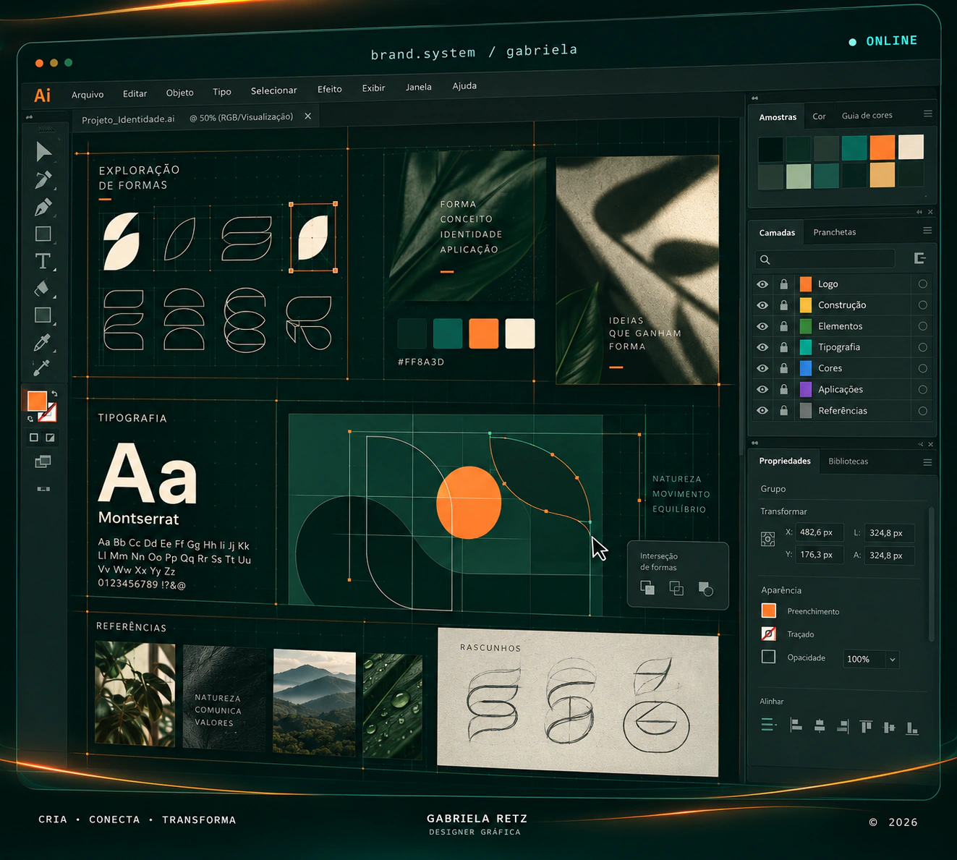Select the Selection arrow tool
This screenshot has height=860, width=957.
tap(43, 151)
